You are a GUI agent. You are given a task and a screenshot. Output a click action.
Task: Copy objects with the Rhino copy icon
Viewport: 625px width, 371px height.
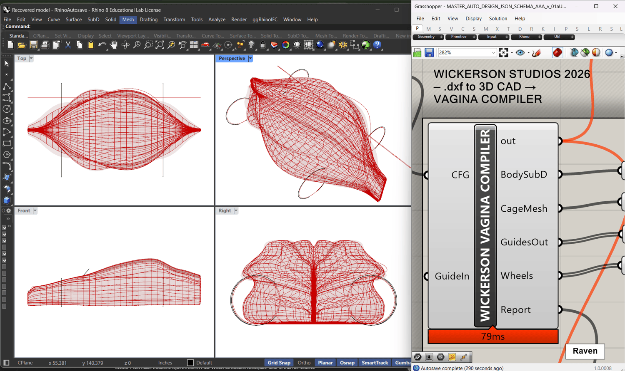(x=79, y=45)
